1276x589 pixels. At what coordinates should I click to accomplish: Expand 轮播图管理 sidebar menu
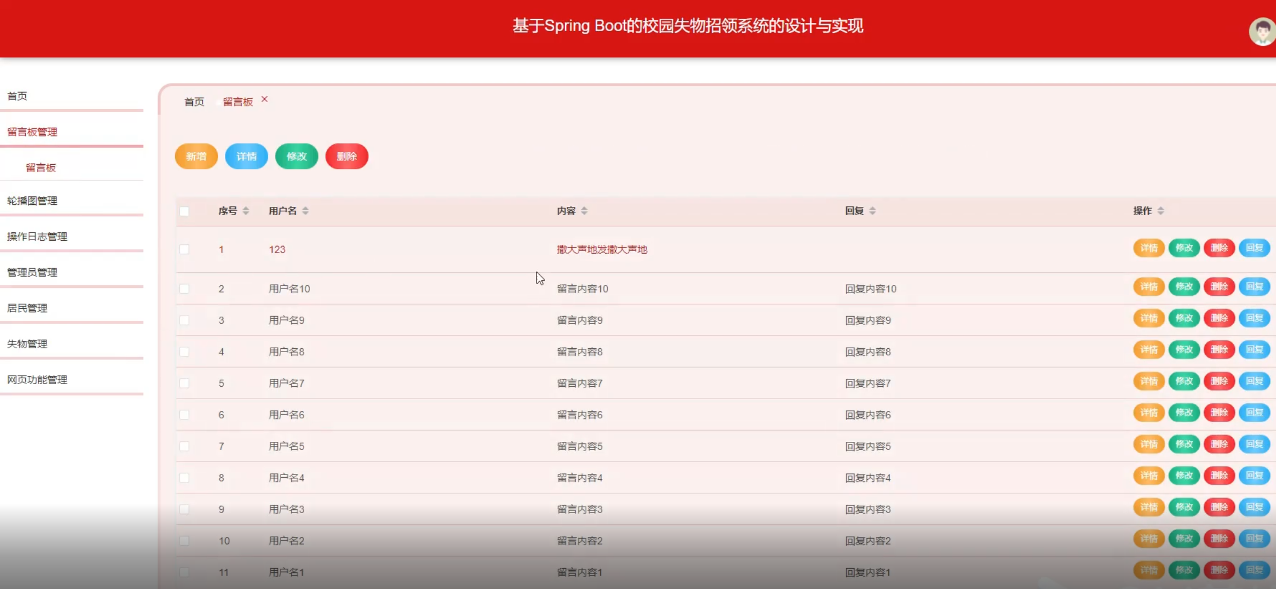[32, 201]
